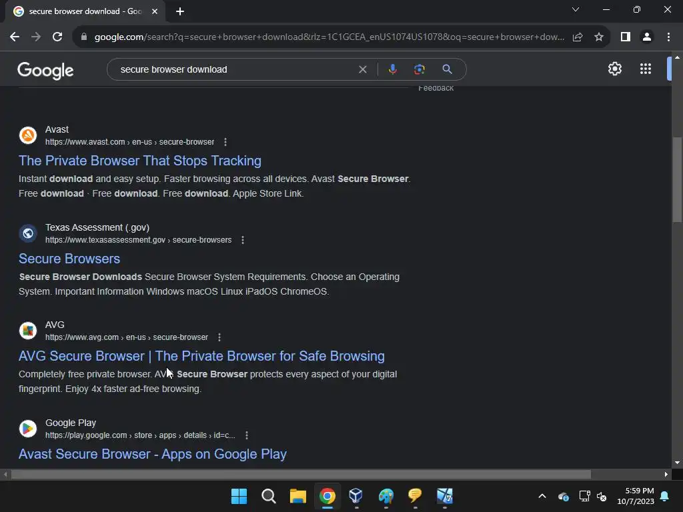Click the scroll down arrow
Viewport: 683px width, 512px height.
pyautogui.click(x=678, y=463)
